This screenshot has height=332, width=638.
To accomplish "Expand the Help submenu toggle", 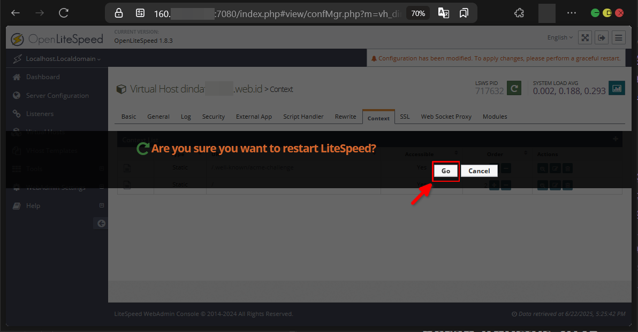I will [x=102, y=205].
